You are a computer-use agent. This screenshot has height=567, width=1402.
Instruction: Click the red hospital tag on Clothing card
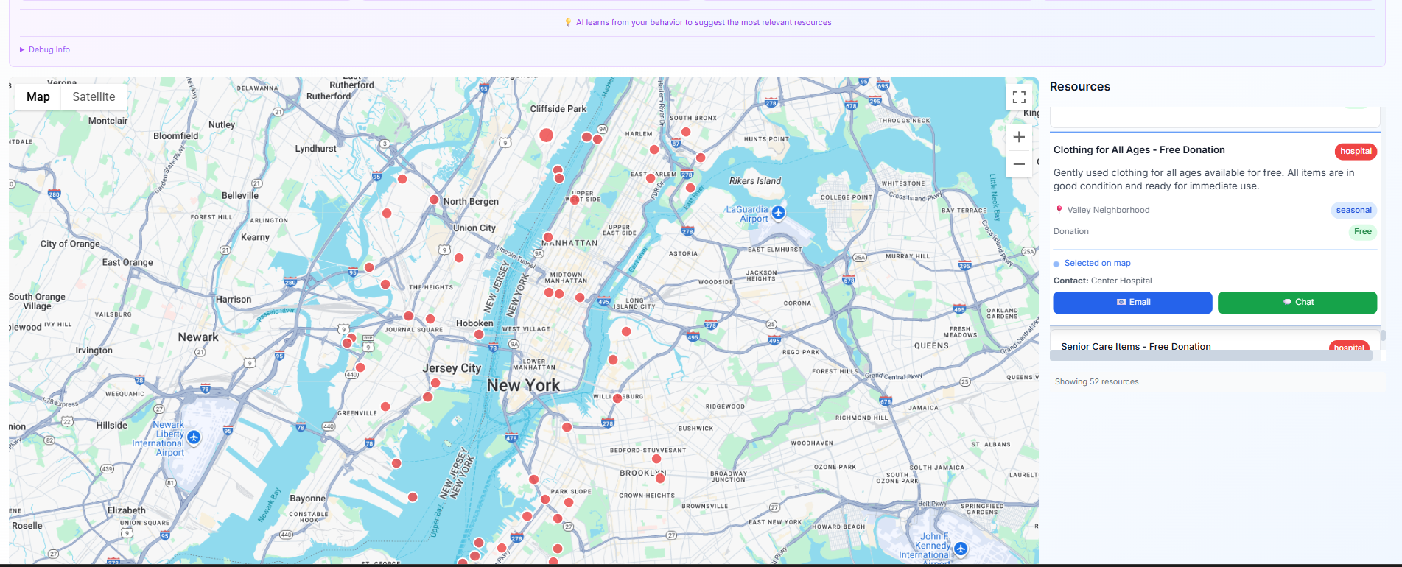click(x=1356, y=151)
